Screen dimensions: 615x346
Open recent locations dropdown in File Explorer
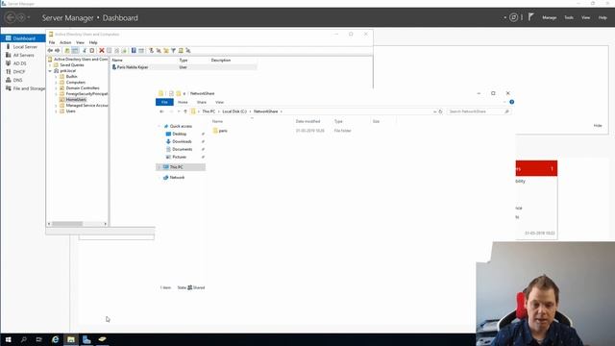179,111
